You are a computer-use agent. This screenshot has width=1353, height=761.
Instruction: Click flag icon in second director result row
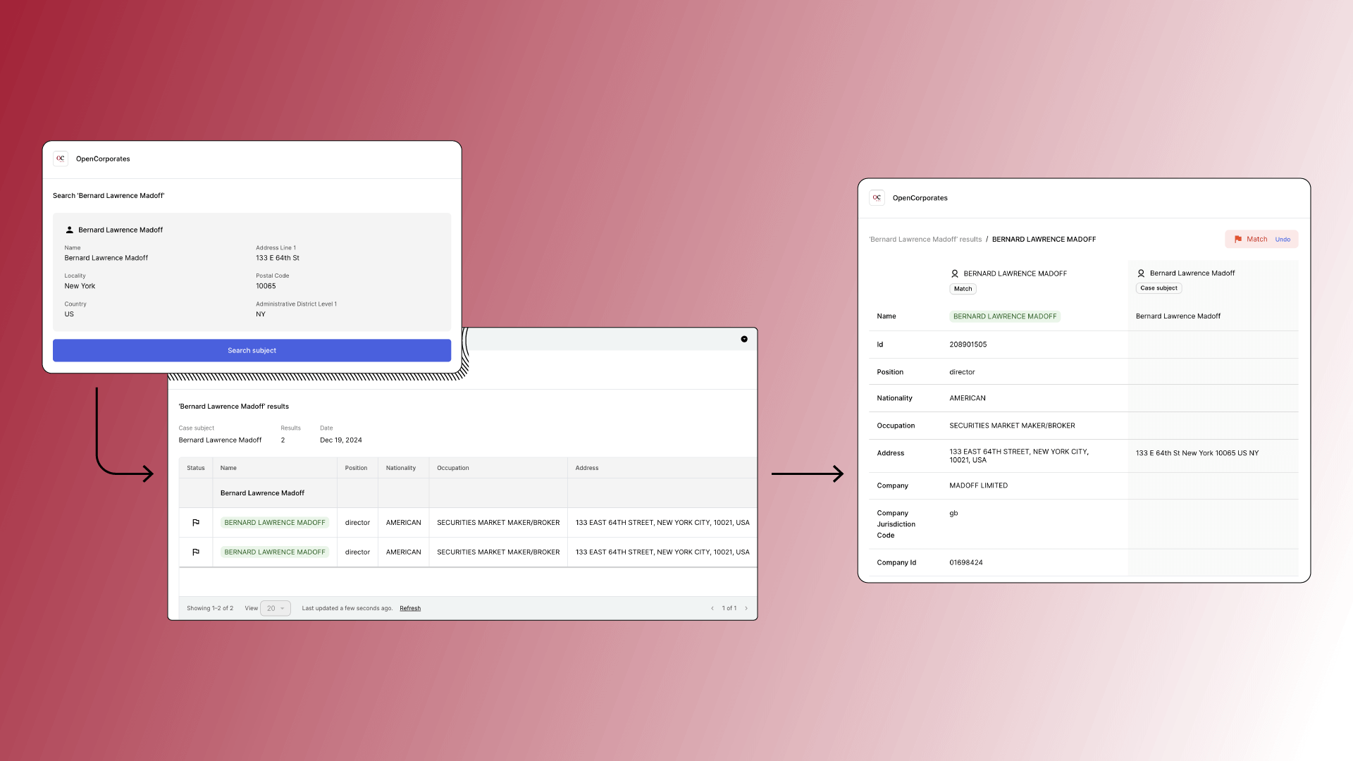[x=196, y=552]
